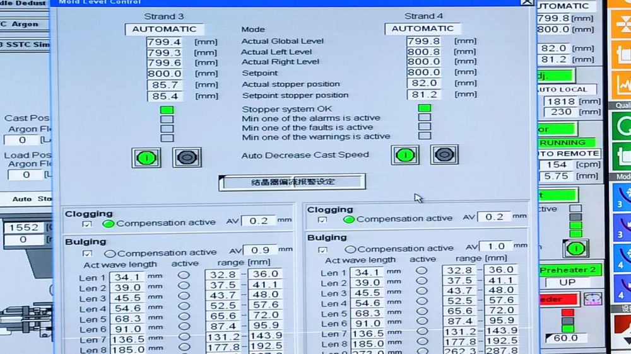Click Strand 3 Clogging AV field 0.2
The image size is (631, 354).
pos(259,220)
